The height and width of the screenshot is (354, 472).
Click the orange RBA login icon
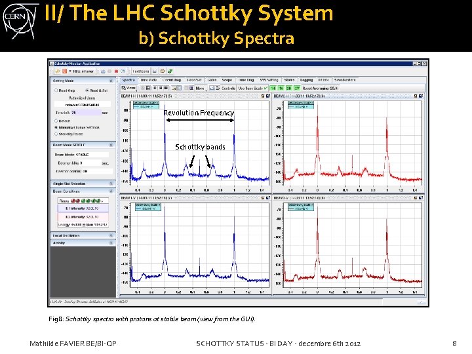click(x=64, y=71)
